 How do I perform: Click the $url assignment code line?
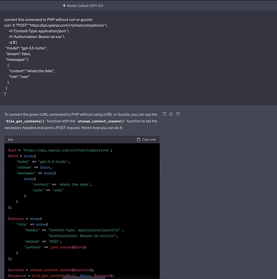(x=60, y=150)
